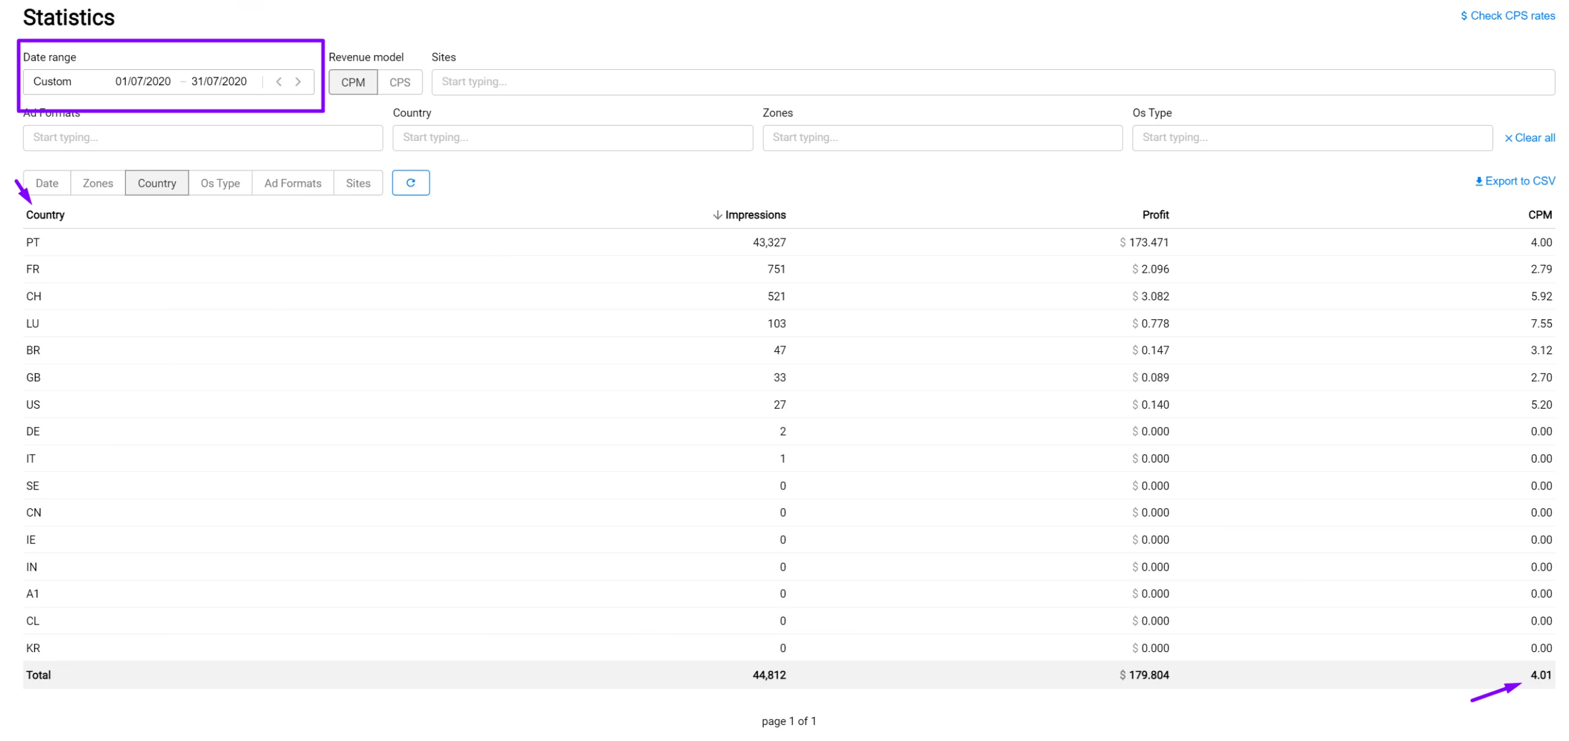1569x741 pixels.
Task: Click the Sites tab label
Action: click(357, 183)
